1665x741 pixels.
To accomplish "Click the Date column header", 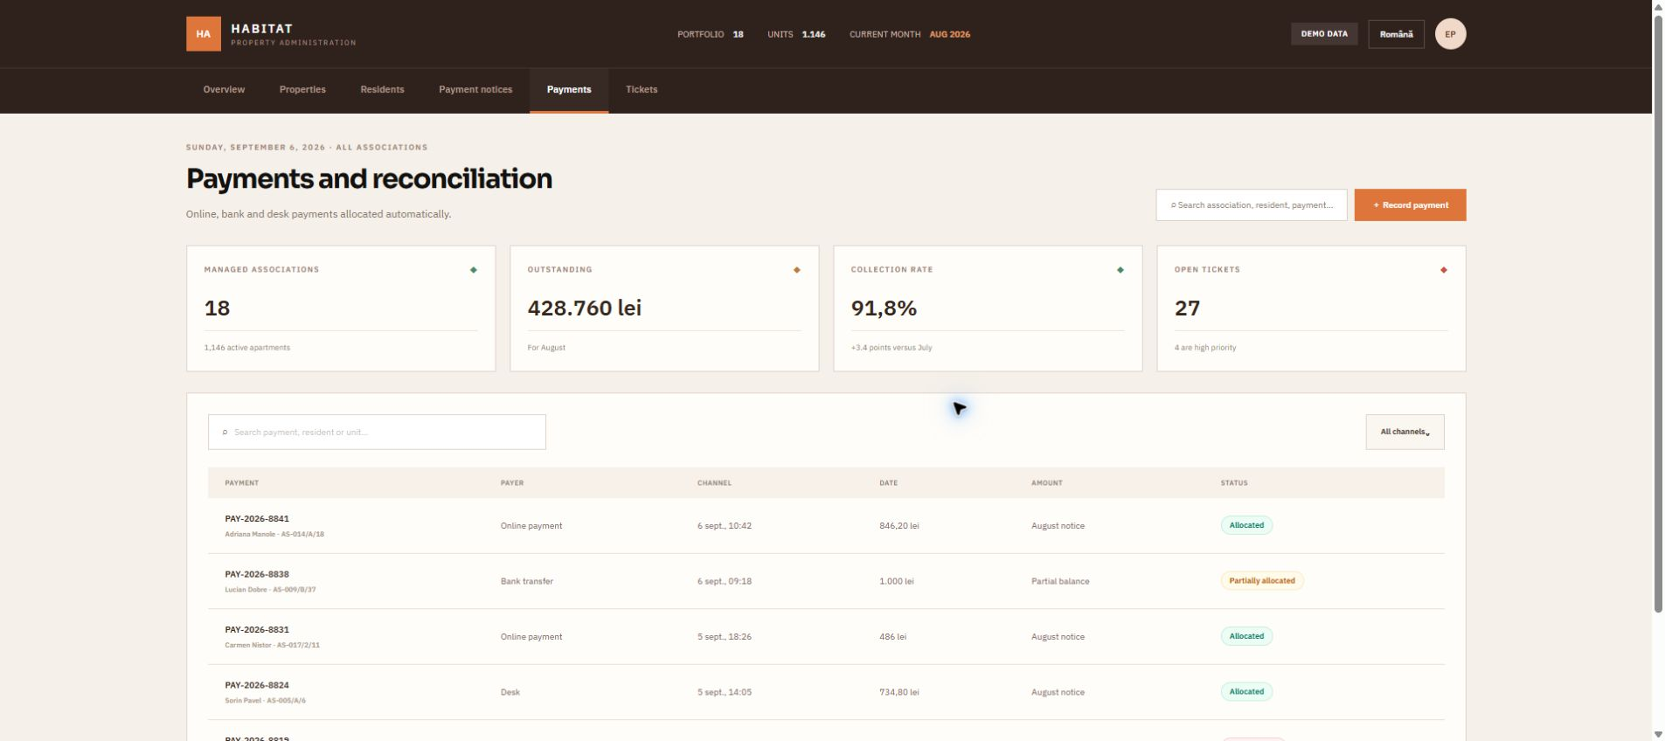I will pyautogui.click(x=888, y=482).
